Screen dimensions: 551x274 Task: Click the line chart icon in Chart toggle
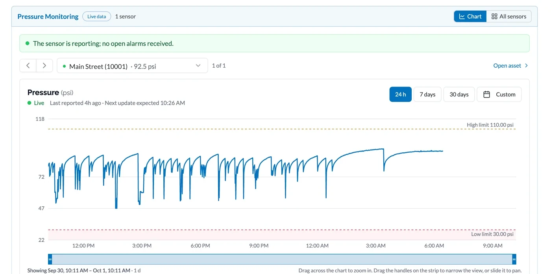point(462,17)
